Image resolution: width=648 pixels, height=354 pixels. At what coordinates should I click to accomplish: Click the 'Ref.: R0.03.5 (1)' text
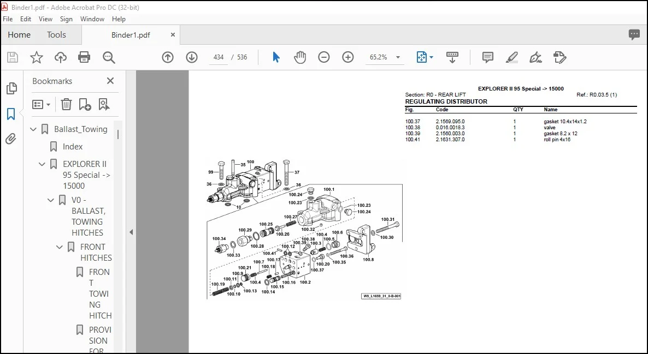(x=596, y=95)
